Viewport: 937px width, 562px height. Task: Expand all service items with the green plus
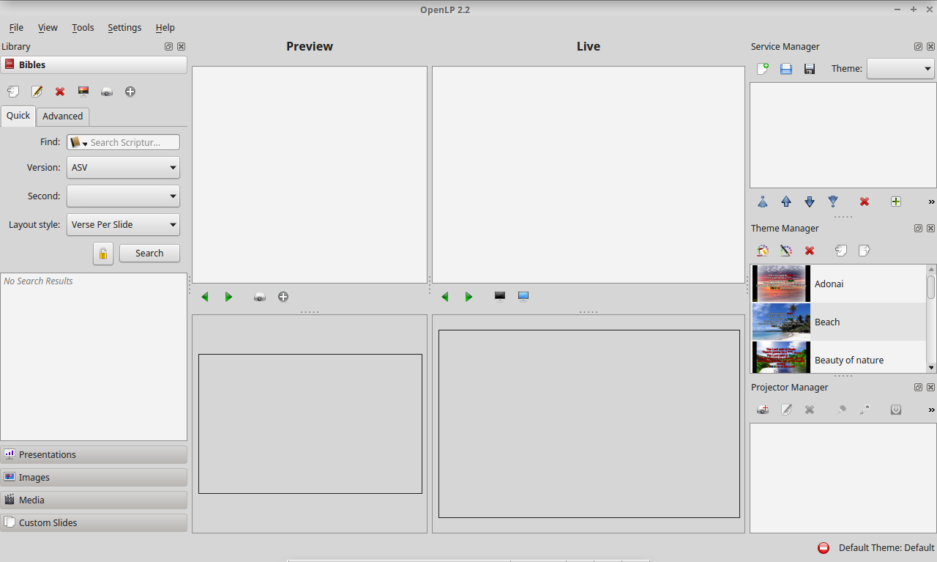point(896,201)
